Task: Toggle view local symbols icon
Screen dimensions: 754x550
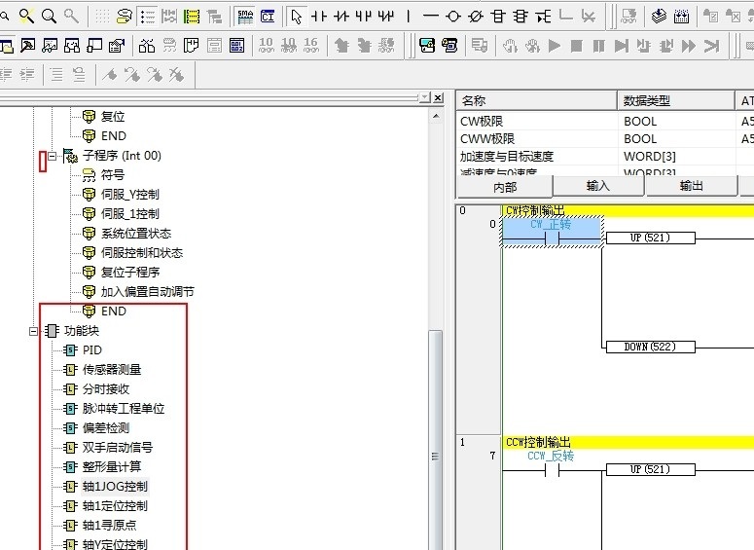Action: point(192,46)
